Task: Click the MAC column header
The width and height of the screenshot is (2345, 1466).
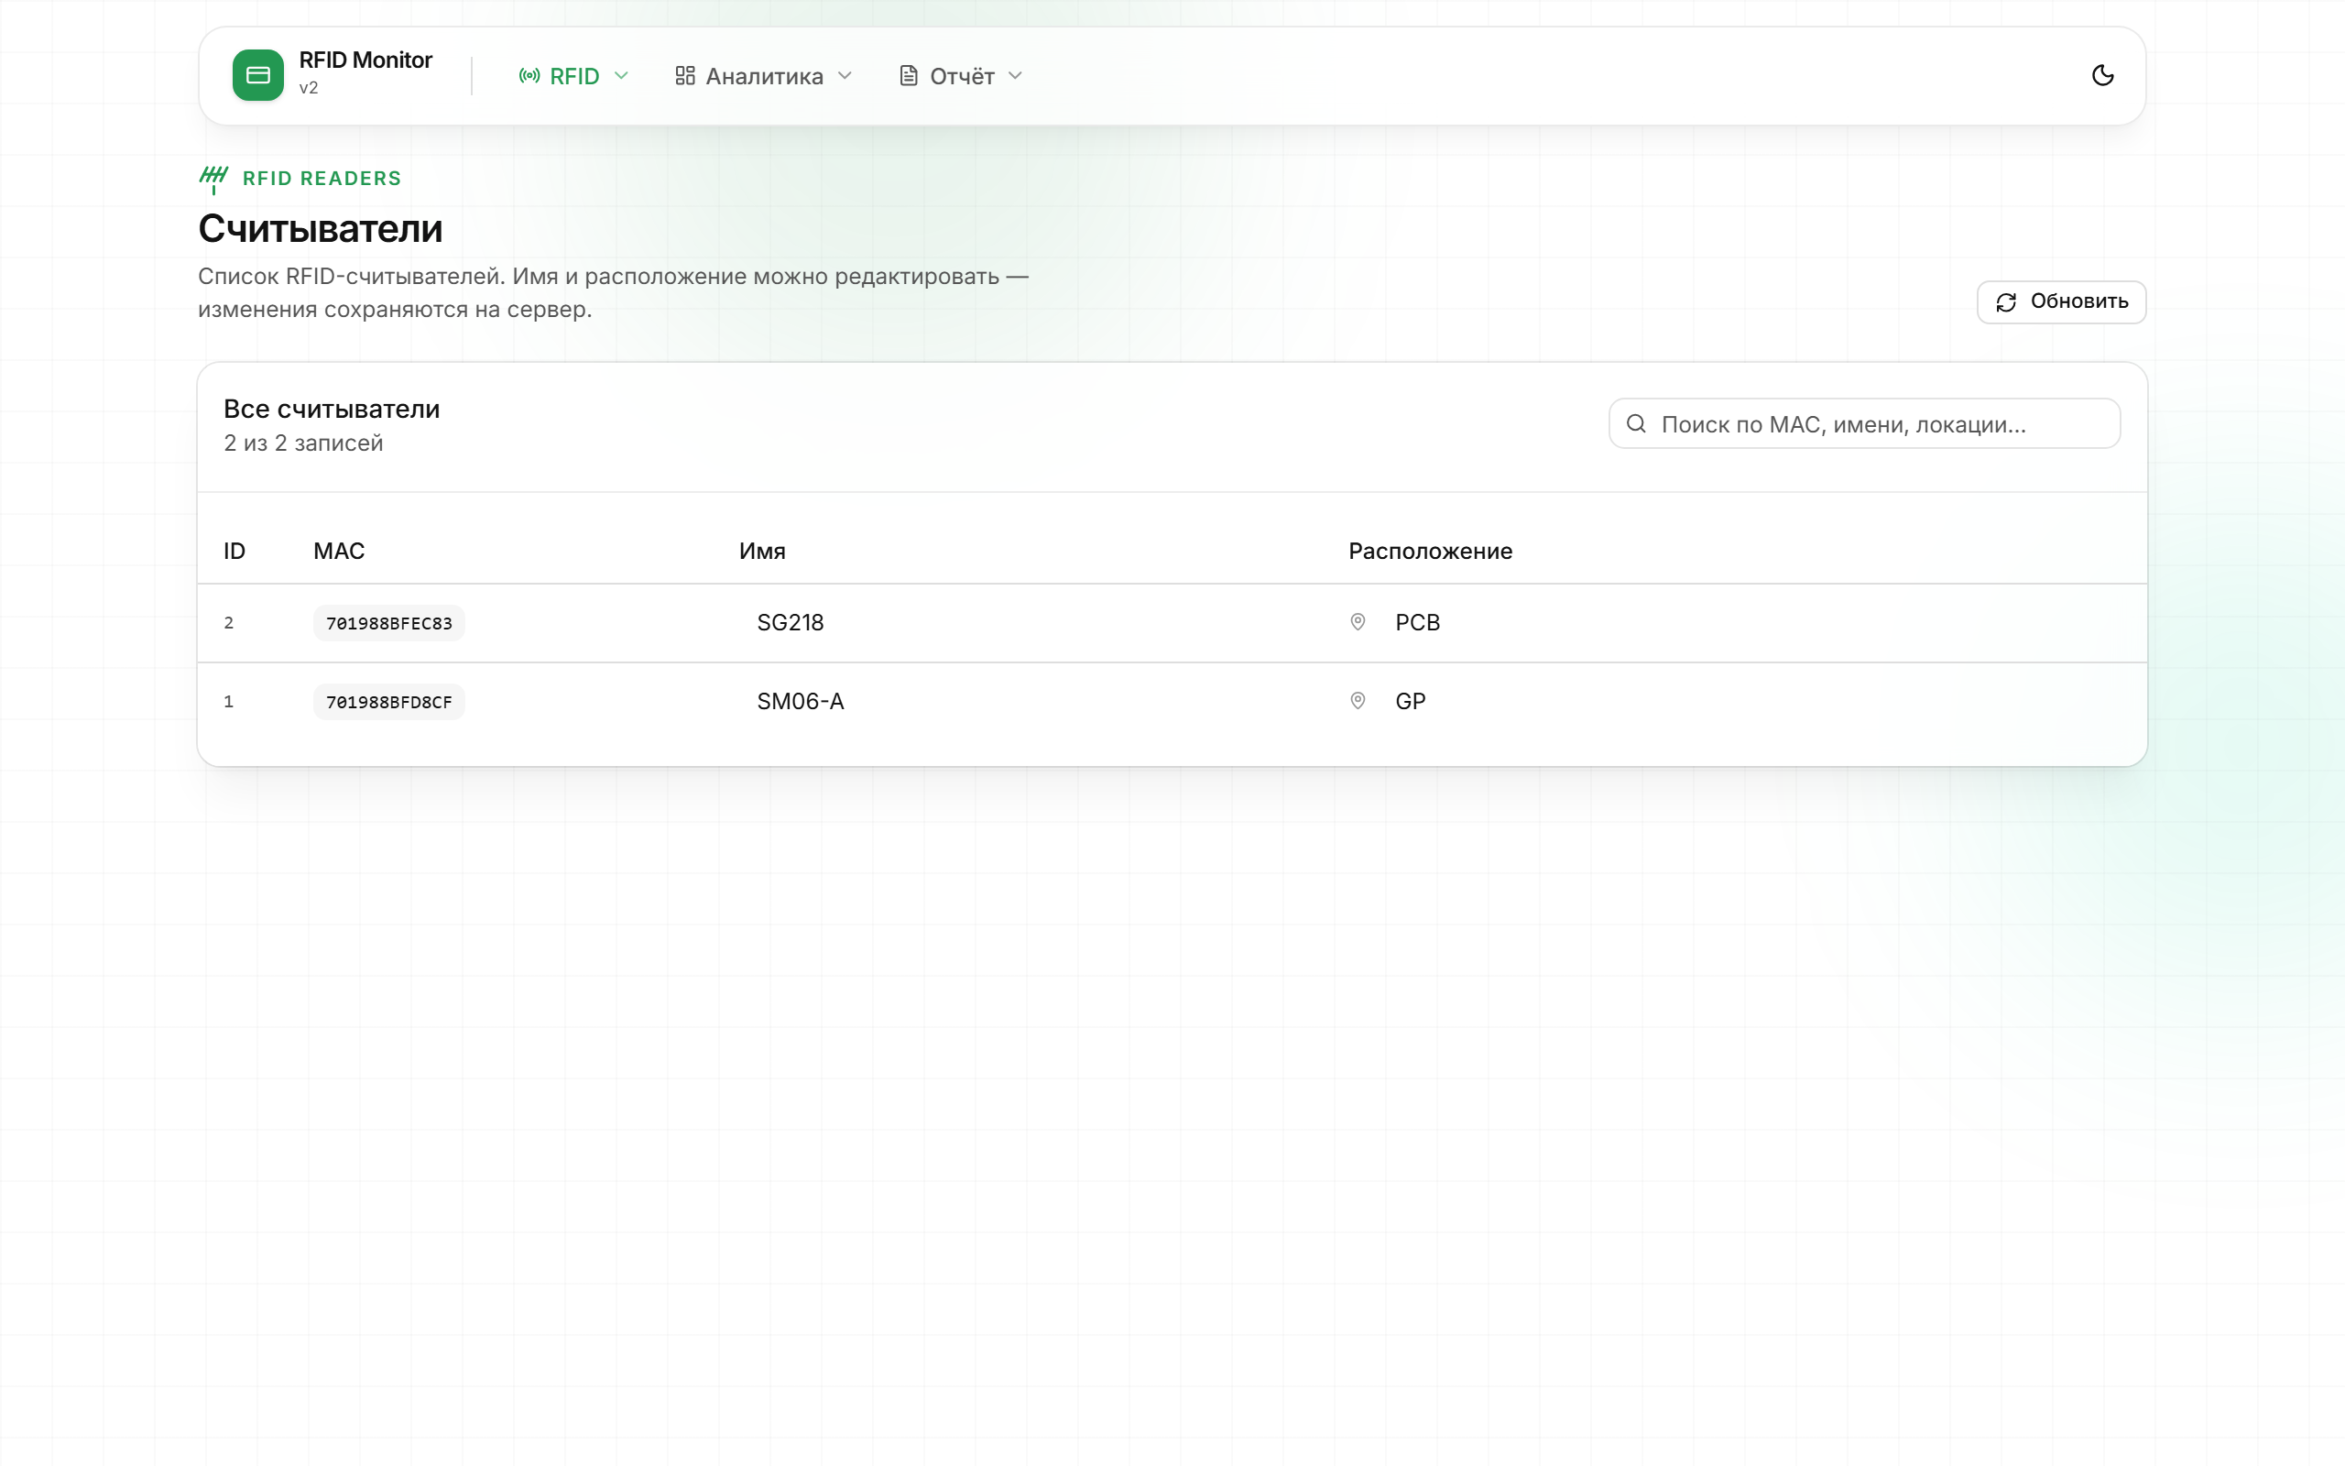Action: click(x=338, y=551)
